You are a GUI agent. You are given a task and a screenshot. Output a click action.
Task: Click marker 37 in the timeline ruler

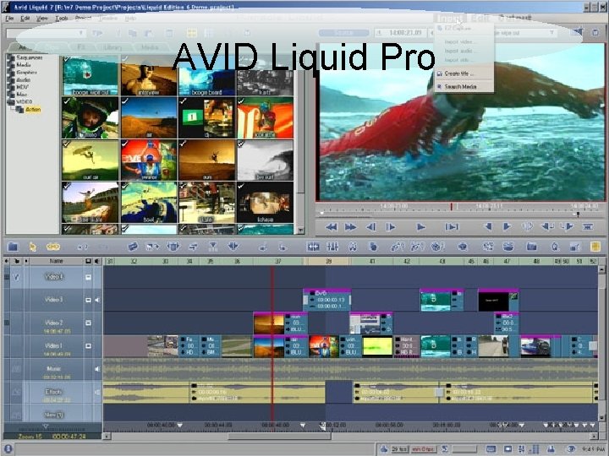pyautogui.click(x=278, y=261)
